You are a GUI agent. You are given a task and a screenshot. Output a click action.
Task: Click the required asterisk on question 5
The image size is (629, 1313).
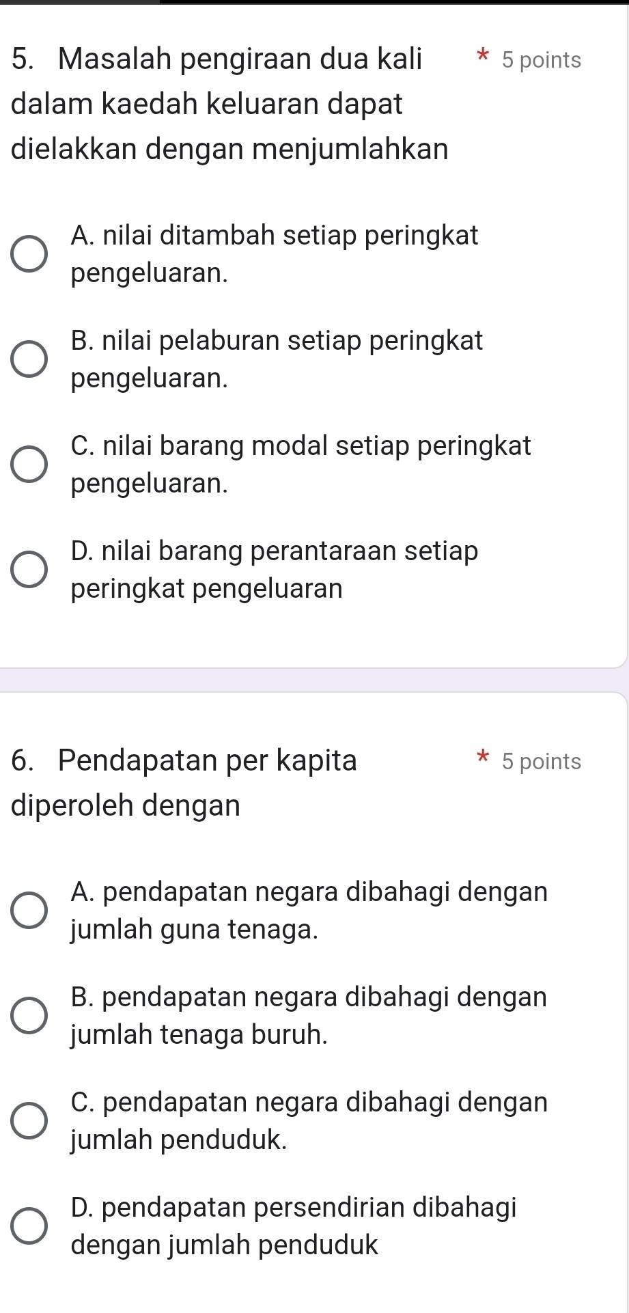coord(483,57)
